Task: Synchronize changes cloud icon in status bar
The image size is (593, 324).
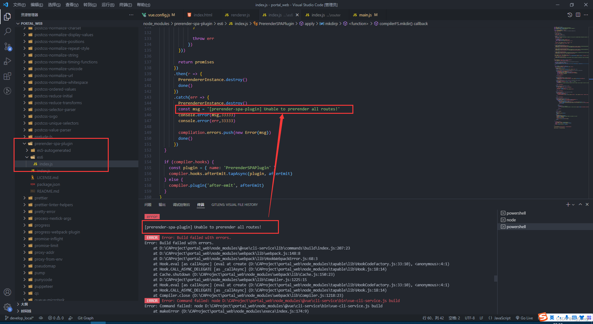Action: [x=41, y=318]
